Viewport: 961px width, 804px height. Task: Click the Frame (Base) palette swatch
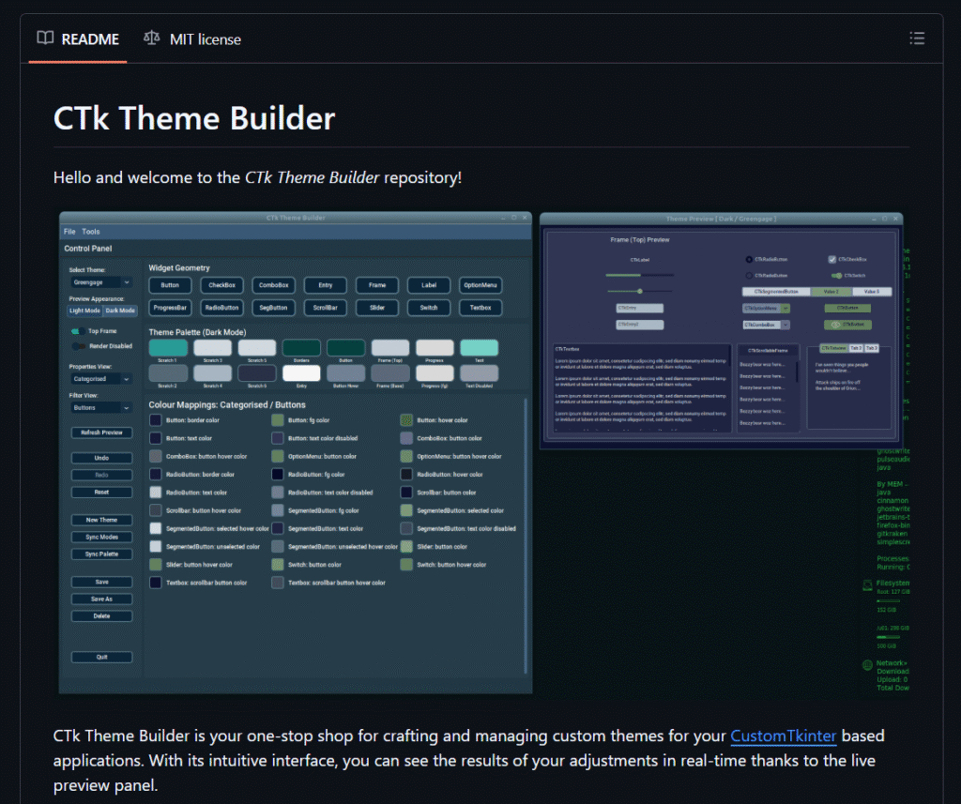(x=390, y=373)
